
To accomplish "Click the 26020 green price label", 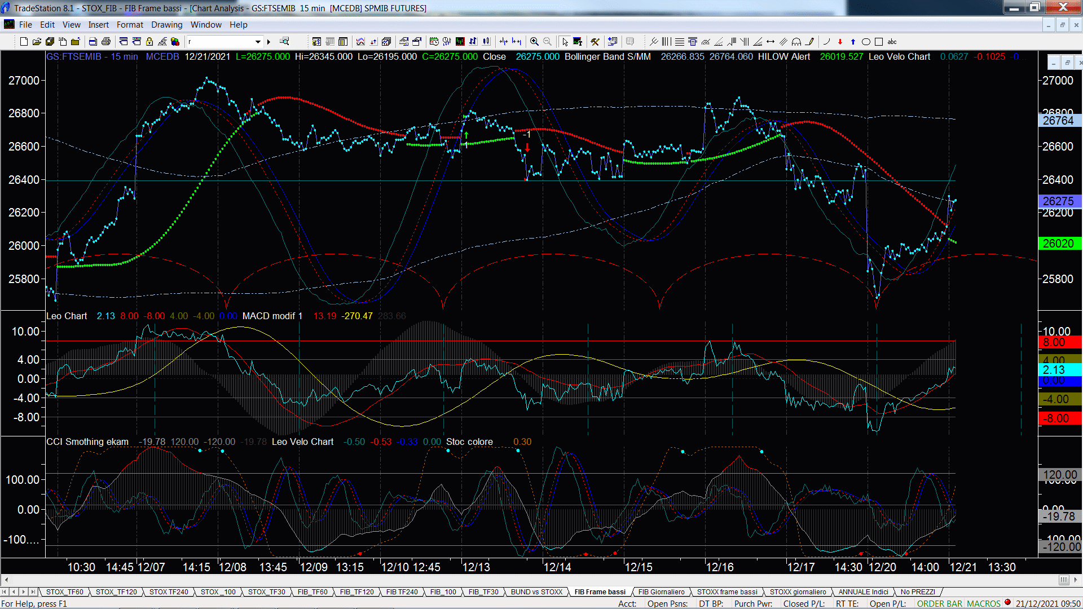I will click(x=1059, y=244).
